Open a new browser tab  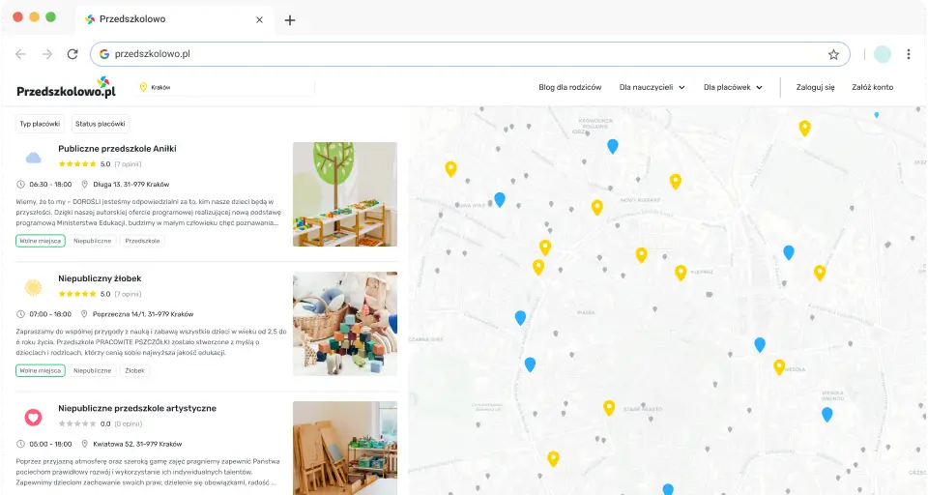290,19
